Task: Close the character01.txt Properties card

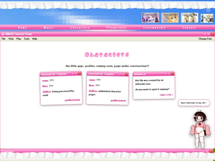Action: tap(80, 74)
